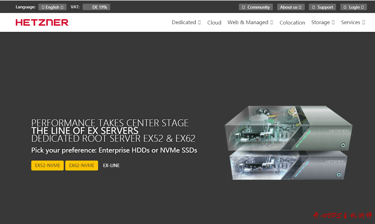Image resolution: width=375 pixels, height=224 pixels.
Task: Open the Support page
Action: [x=322, y=7]
